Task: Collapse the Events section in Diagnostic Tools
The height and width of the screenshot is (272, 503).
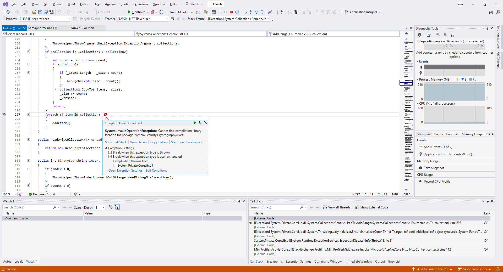Action: 418,61
